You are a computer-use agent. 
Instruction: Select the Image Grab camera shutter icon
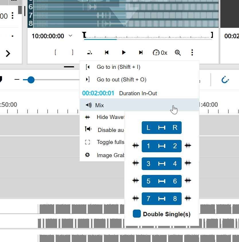tap(87, 155)
